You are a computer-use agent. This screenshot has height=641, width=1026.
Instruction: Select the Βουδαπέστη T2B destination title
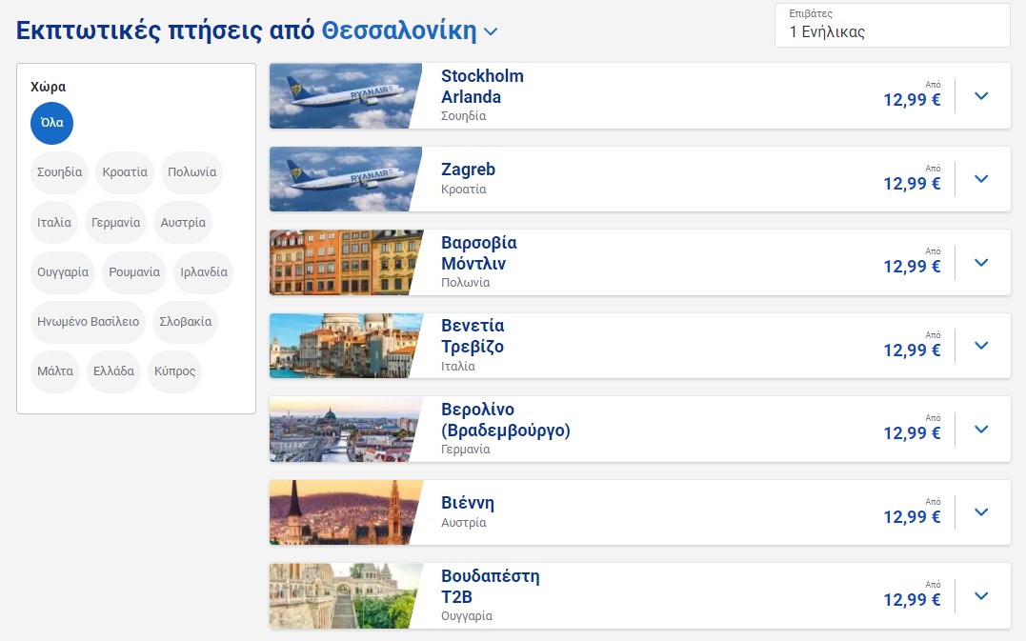pos(490,587)
